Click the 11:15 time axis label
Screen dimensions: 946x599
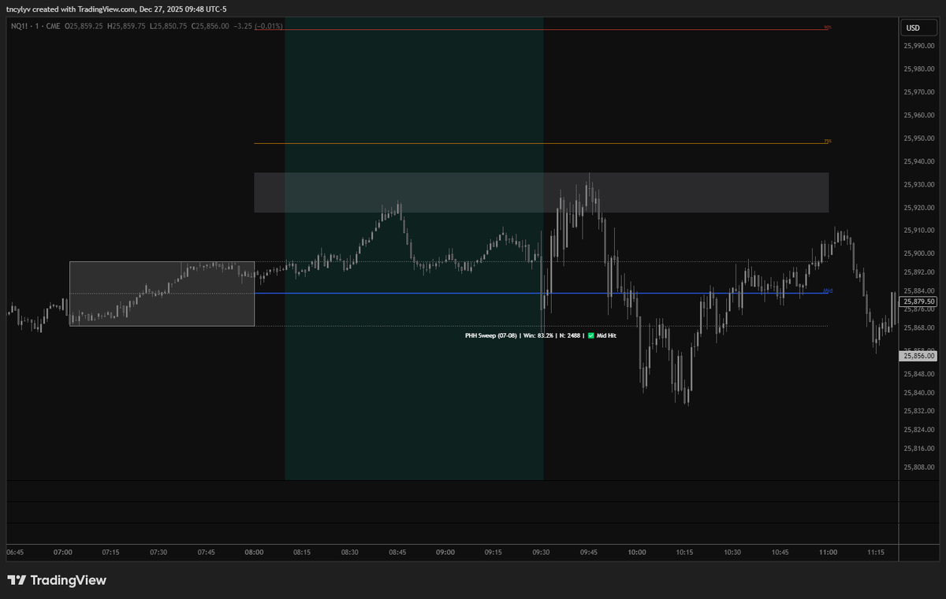876,553
